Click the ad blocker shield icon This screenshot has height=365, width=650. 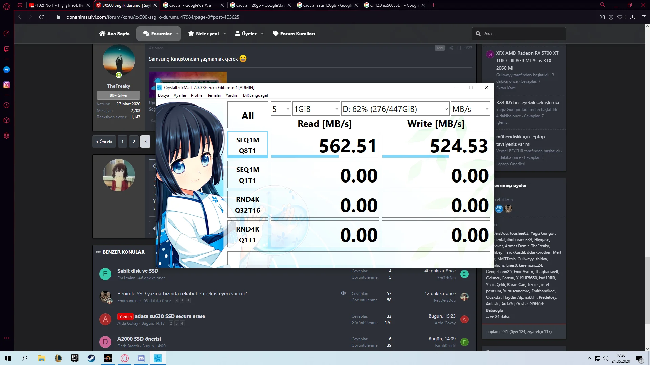tap(611, 17)
